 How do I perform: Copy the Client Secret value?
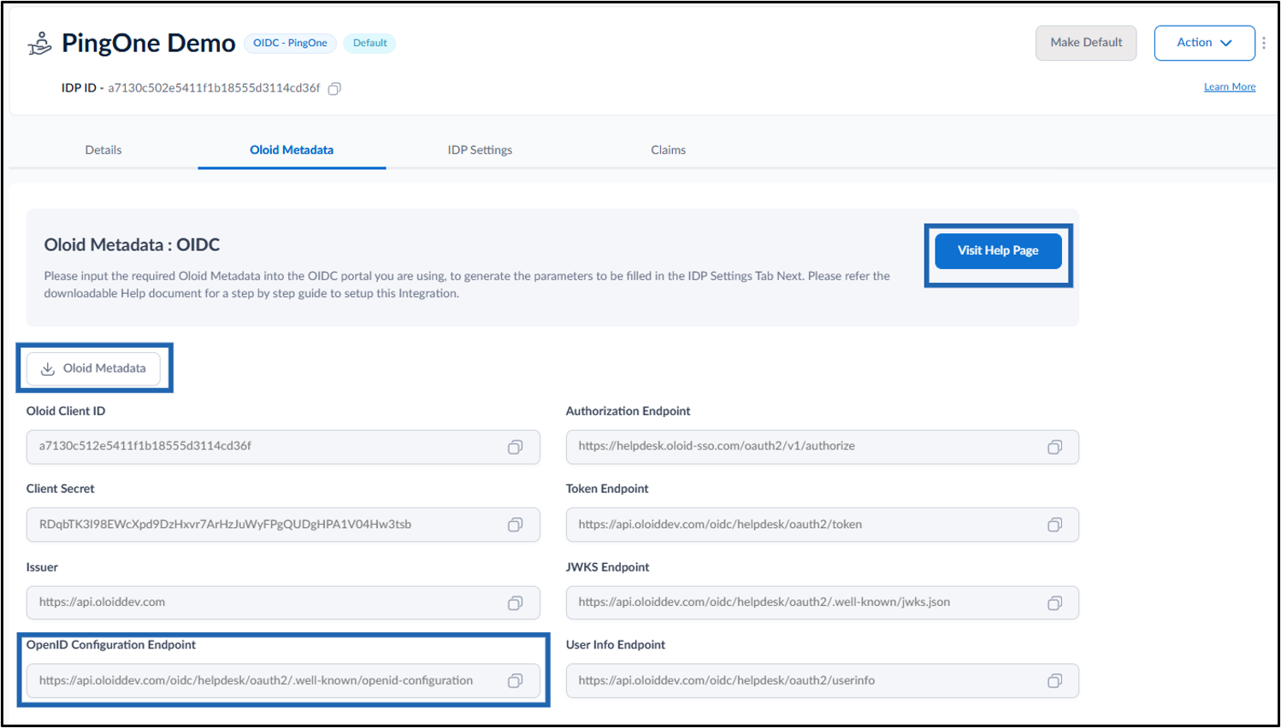pos(516,525)
